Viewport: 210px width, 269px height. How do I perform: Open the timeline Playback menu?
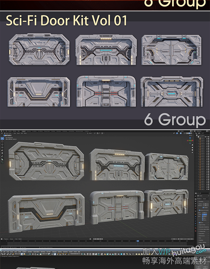tap(6, 239)
